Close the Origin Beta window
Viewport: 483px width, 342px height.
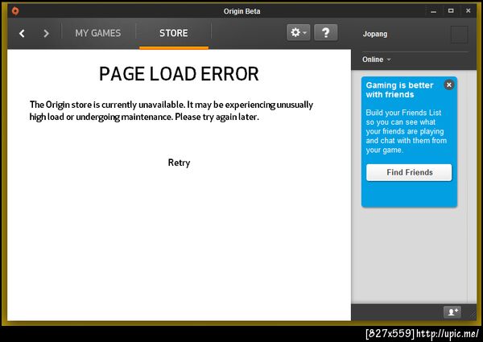[x=468, y=10]
